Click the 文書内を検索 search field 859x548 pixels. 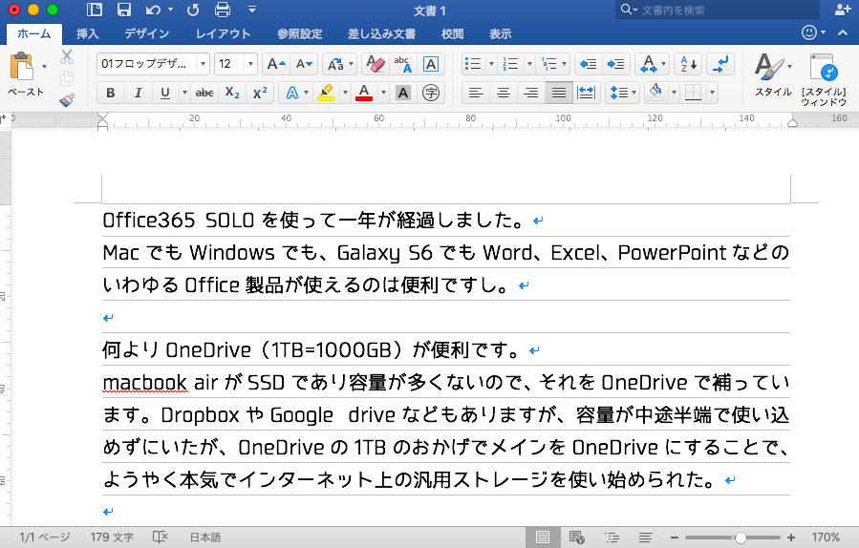718,10
